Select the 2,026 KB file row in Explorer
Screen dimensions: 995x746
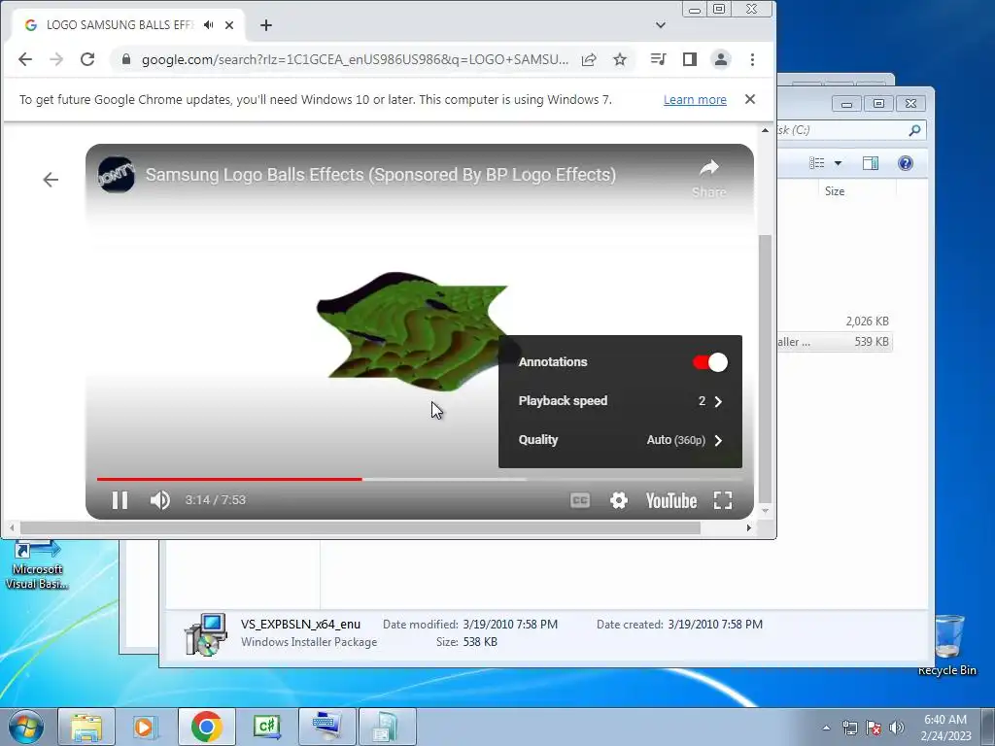click(835, 321)
